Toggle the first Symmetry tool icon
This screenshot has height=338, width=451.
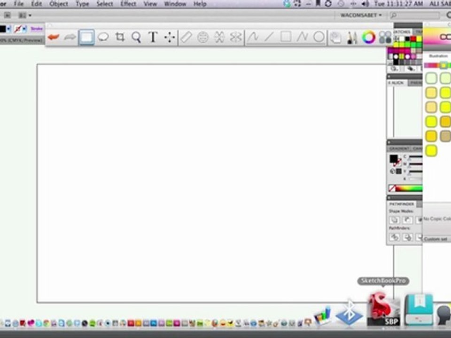219,38
